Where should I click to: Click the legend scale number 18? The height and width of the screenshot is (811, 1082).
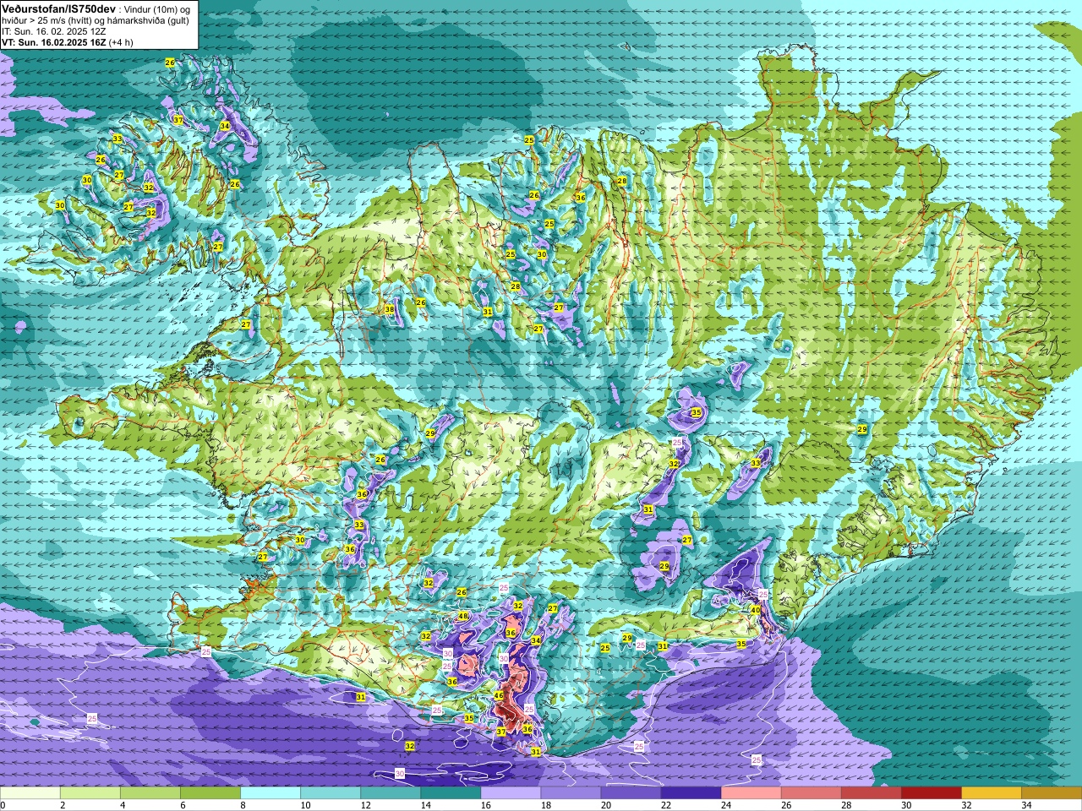[545, 805]
